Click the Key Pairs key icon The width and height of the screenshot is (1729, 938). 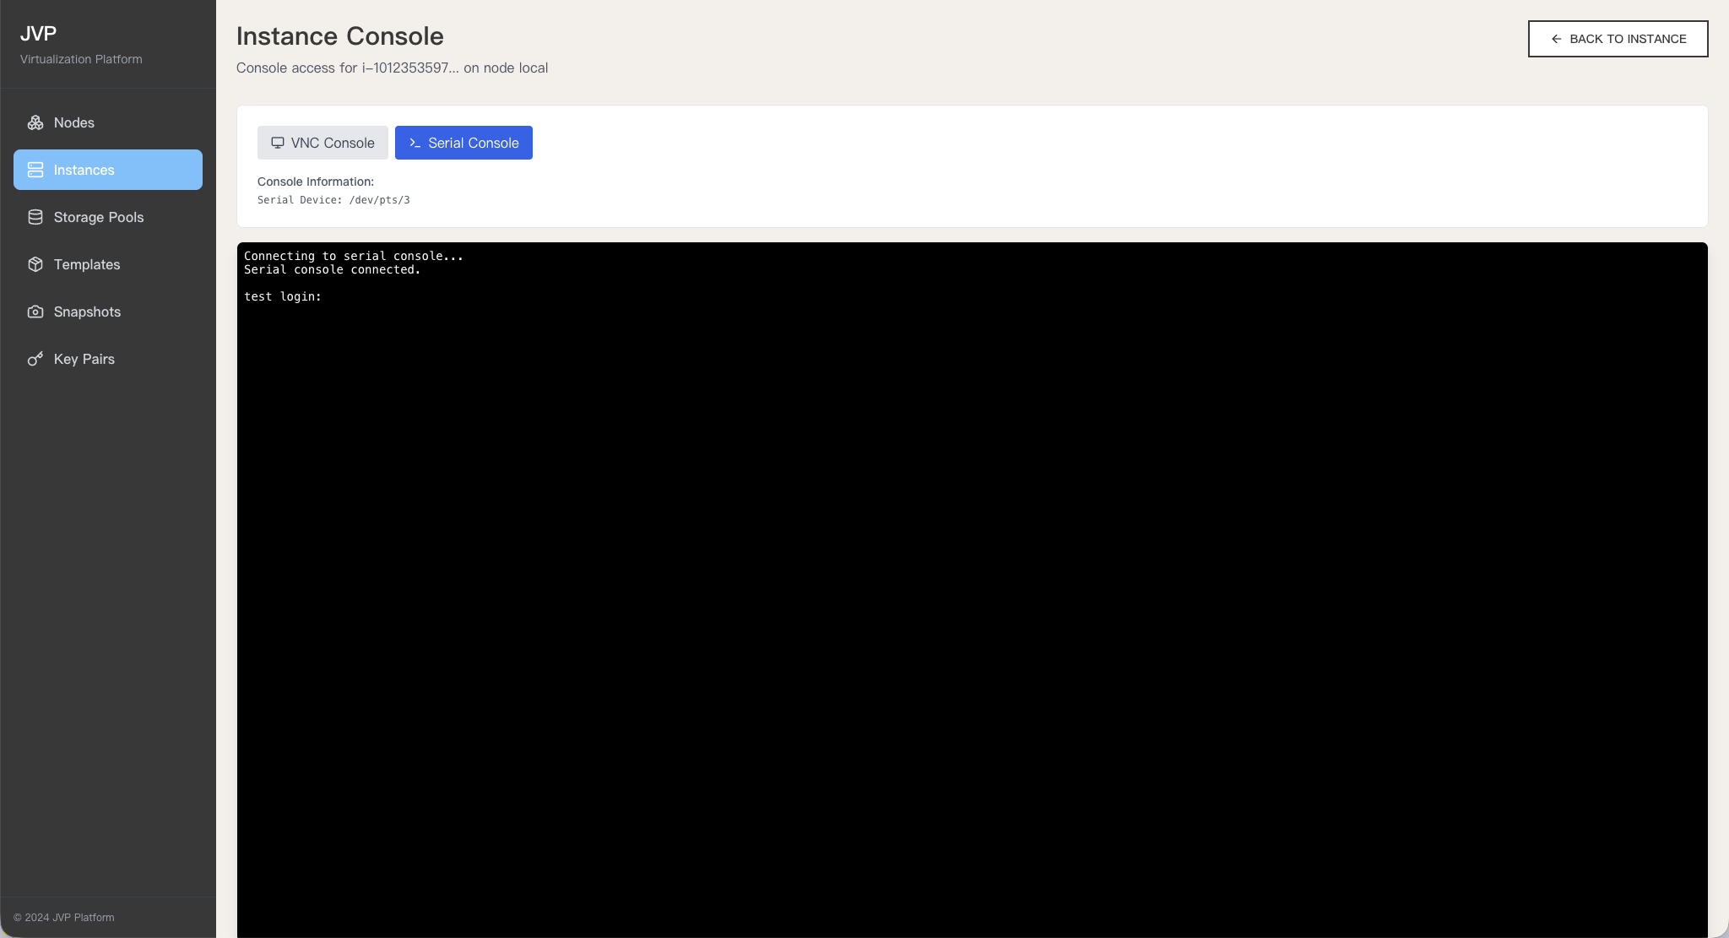pyautogui.click(x=35, y=359)
